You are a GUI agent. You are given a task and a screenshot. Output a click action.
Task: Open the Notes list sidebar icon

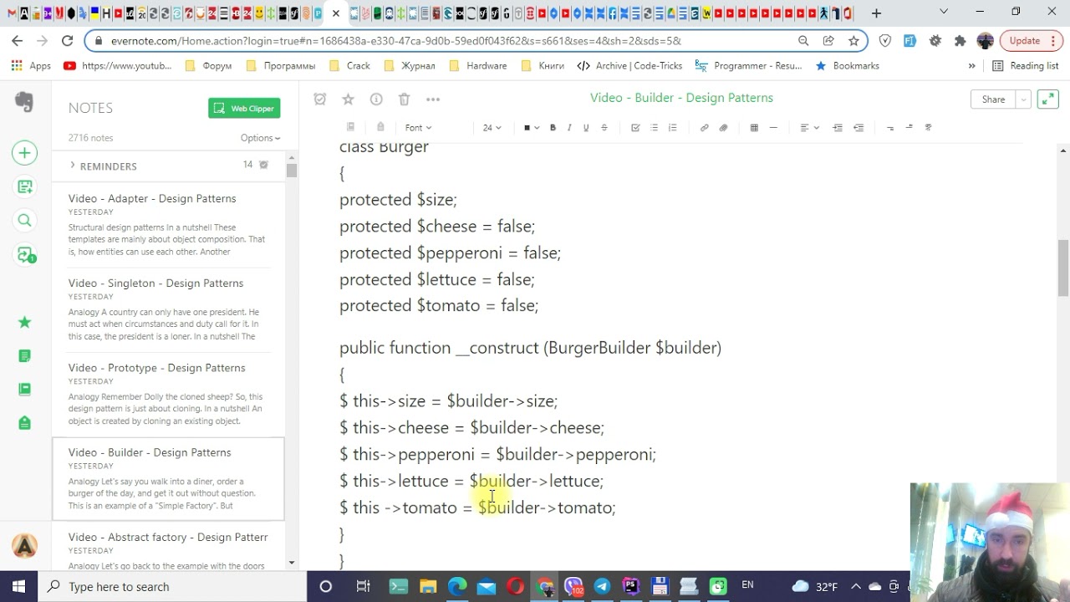(x=24, y=356)
